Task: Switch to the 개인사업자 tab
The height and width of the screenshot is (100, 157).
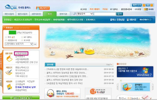Action: click(x=9, y=14)
